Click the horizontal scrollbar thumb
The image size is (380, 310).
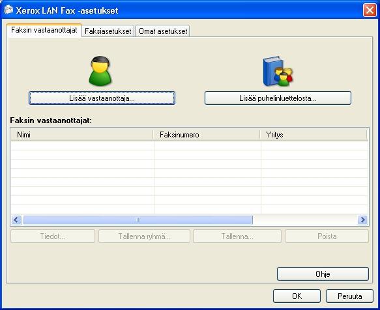(x=138, y=220)
